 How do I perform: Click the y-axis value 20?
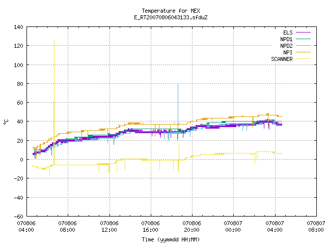coord(20,141)
